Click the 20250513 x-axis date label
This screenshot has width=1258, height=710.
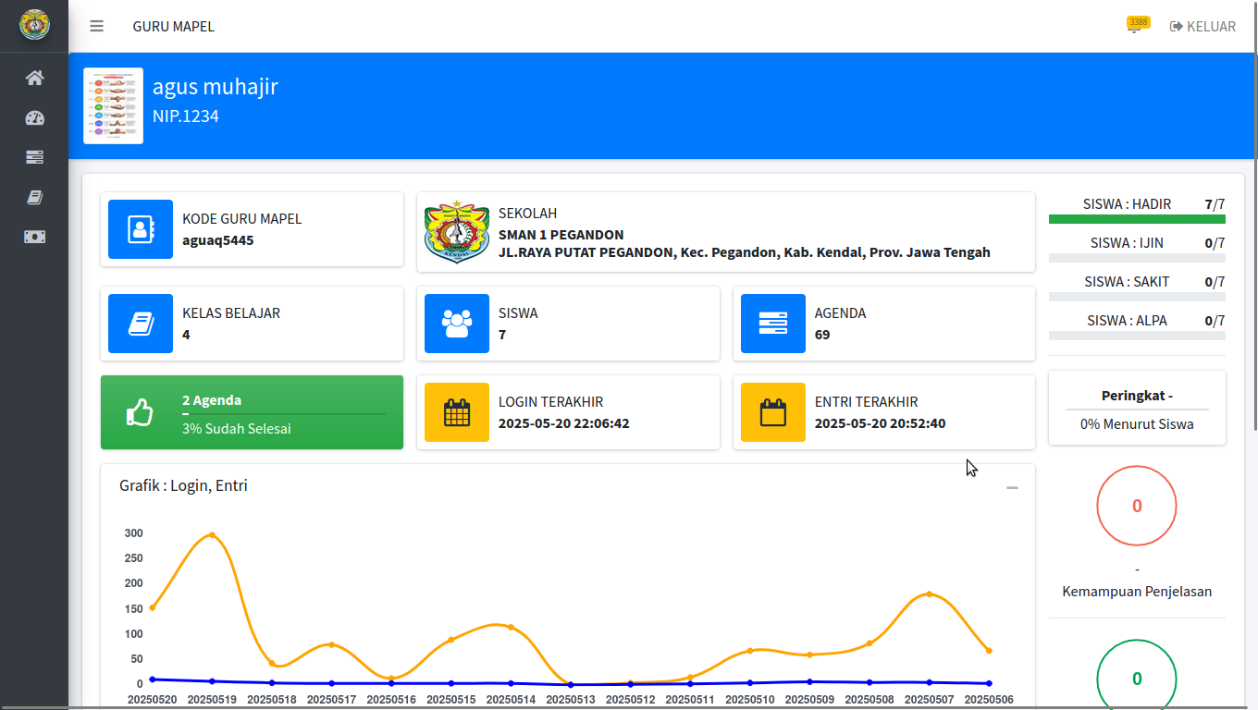[x=571, y=700]
